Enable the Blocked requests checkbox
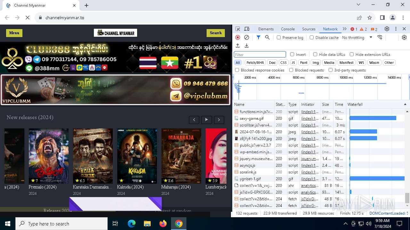 pos(291,70)
